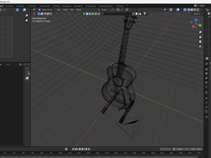Jump to the timeline end frame button
Image resolution: width=211 pixels, height=158 pixels.
89,149
